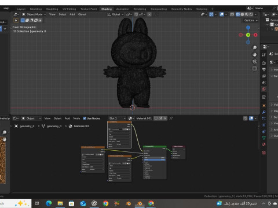Click the green Y axis gizmo handle

pos(248,35)
